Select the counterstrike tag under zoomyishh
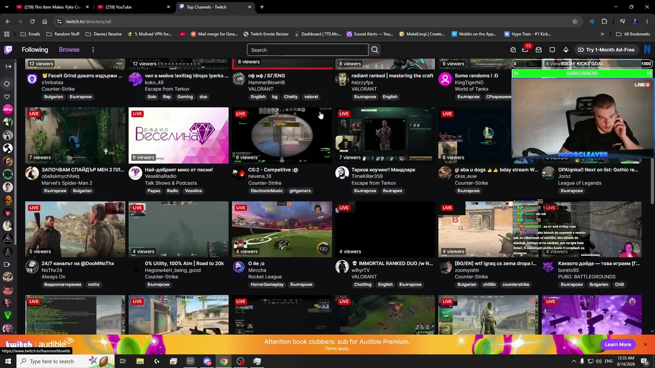This screenshot has height=368, width=655. (516, 284)
